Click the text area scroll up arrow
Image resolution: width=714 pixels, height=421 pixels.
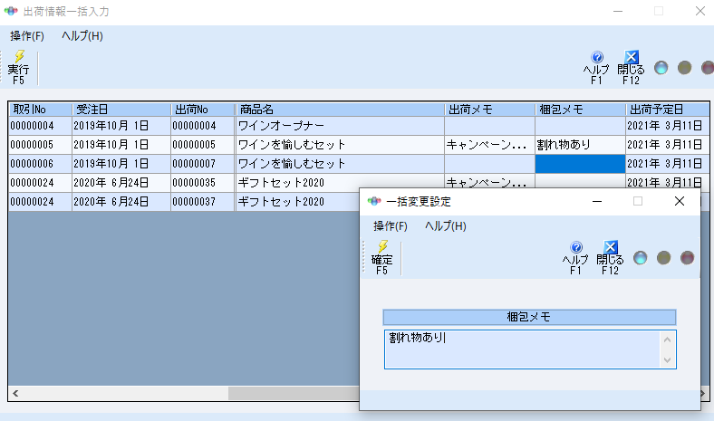coord(667,340)
